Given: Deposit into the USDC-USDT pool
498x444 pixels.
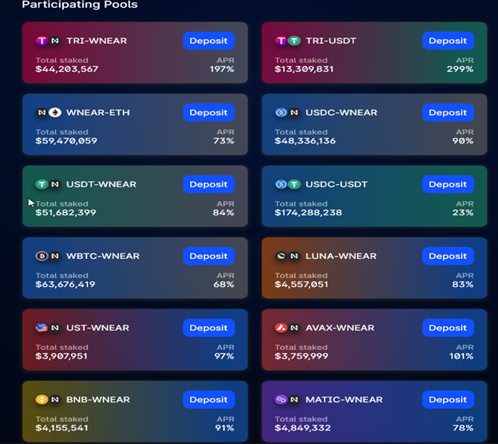Looking at the screenshot, I should click(x=448, y=184).
